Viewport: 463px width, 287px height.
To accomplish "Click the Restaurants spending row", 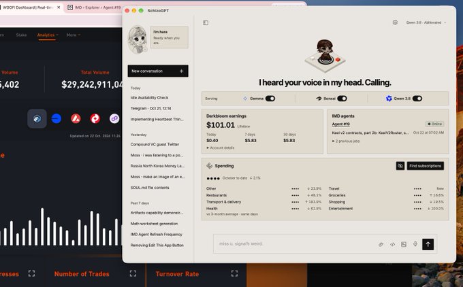I will coord(264,195).
